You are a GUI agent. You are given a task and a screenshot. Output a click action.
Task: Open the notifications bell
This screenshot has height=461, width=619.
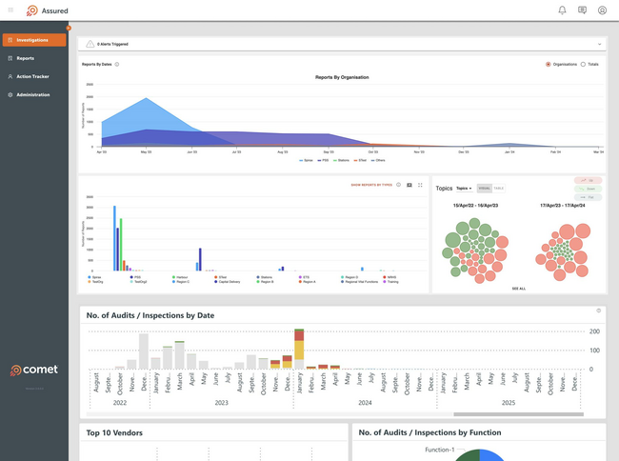(562, 10)
